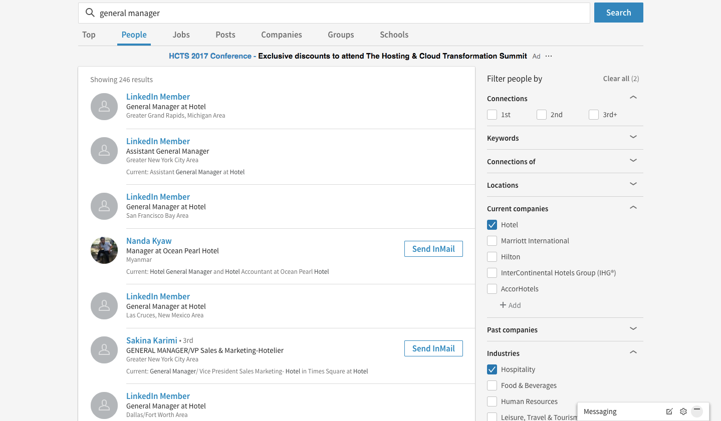The height and width of the screenshot is (421, 721).
Task: Enable the Marriott International checkbox
Action: click(x=492, y=241)
